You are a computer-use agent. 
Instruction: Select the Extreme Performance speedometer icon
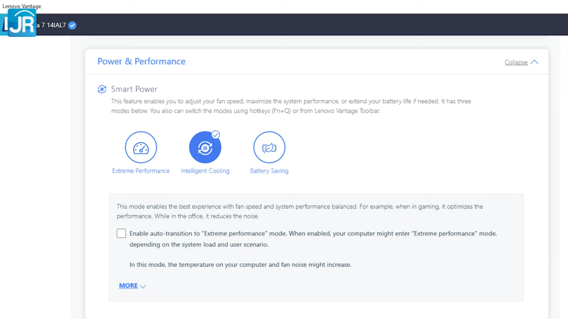pos(141,148)
